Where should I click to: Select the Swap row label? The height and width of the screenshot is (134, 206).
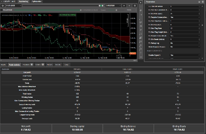[x=27, y=83]
